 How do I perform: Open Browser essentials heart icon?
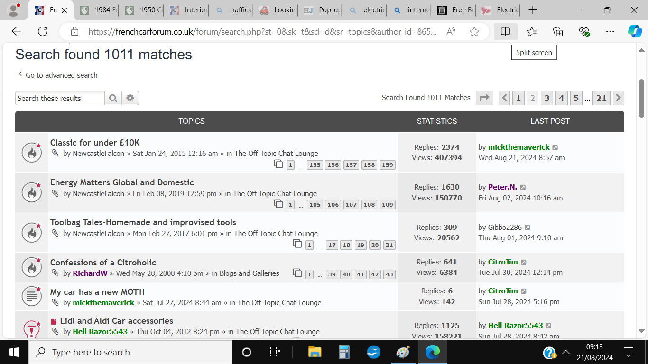[584, 31]
